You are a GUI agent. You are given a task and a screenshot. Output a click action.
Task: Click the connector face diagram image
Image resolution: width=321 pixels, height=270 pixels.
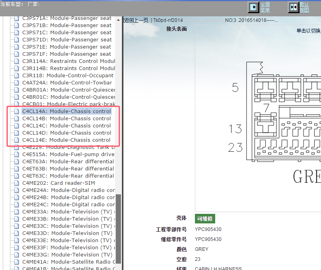tap(258, 118)
